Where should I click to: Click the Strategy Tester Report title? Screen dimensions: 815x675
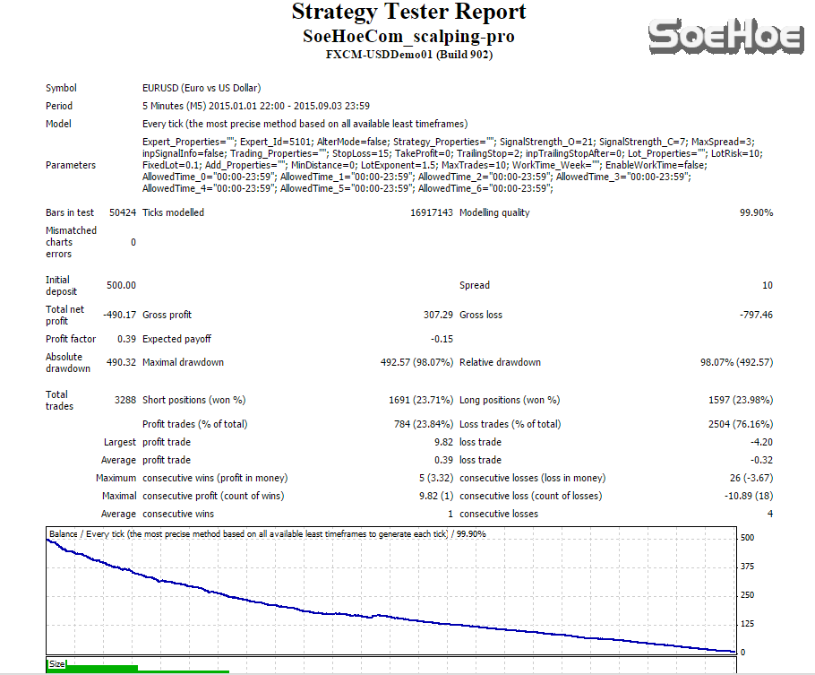point(408,13)
